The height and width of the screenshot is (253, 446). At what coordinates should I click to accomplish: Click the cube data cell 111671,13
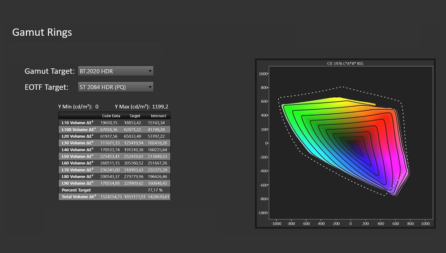click(x=110, y=143)
